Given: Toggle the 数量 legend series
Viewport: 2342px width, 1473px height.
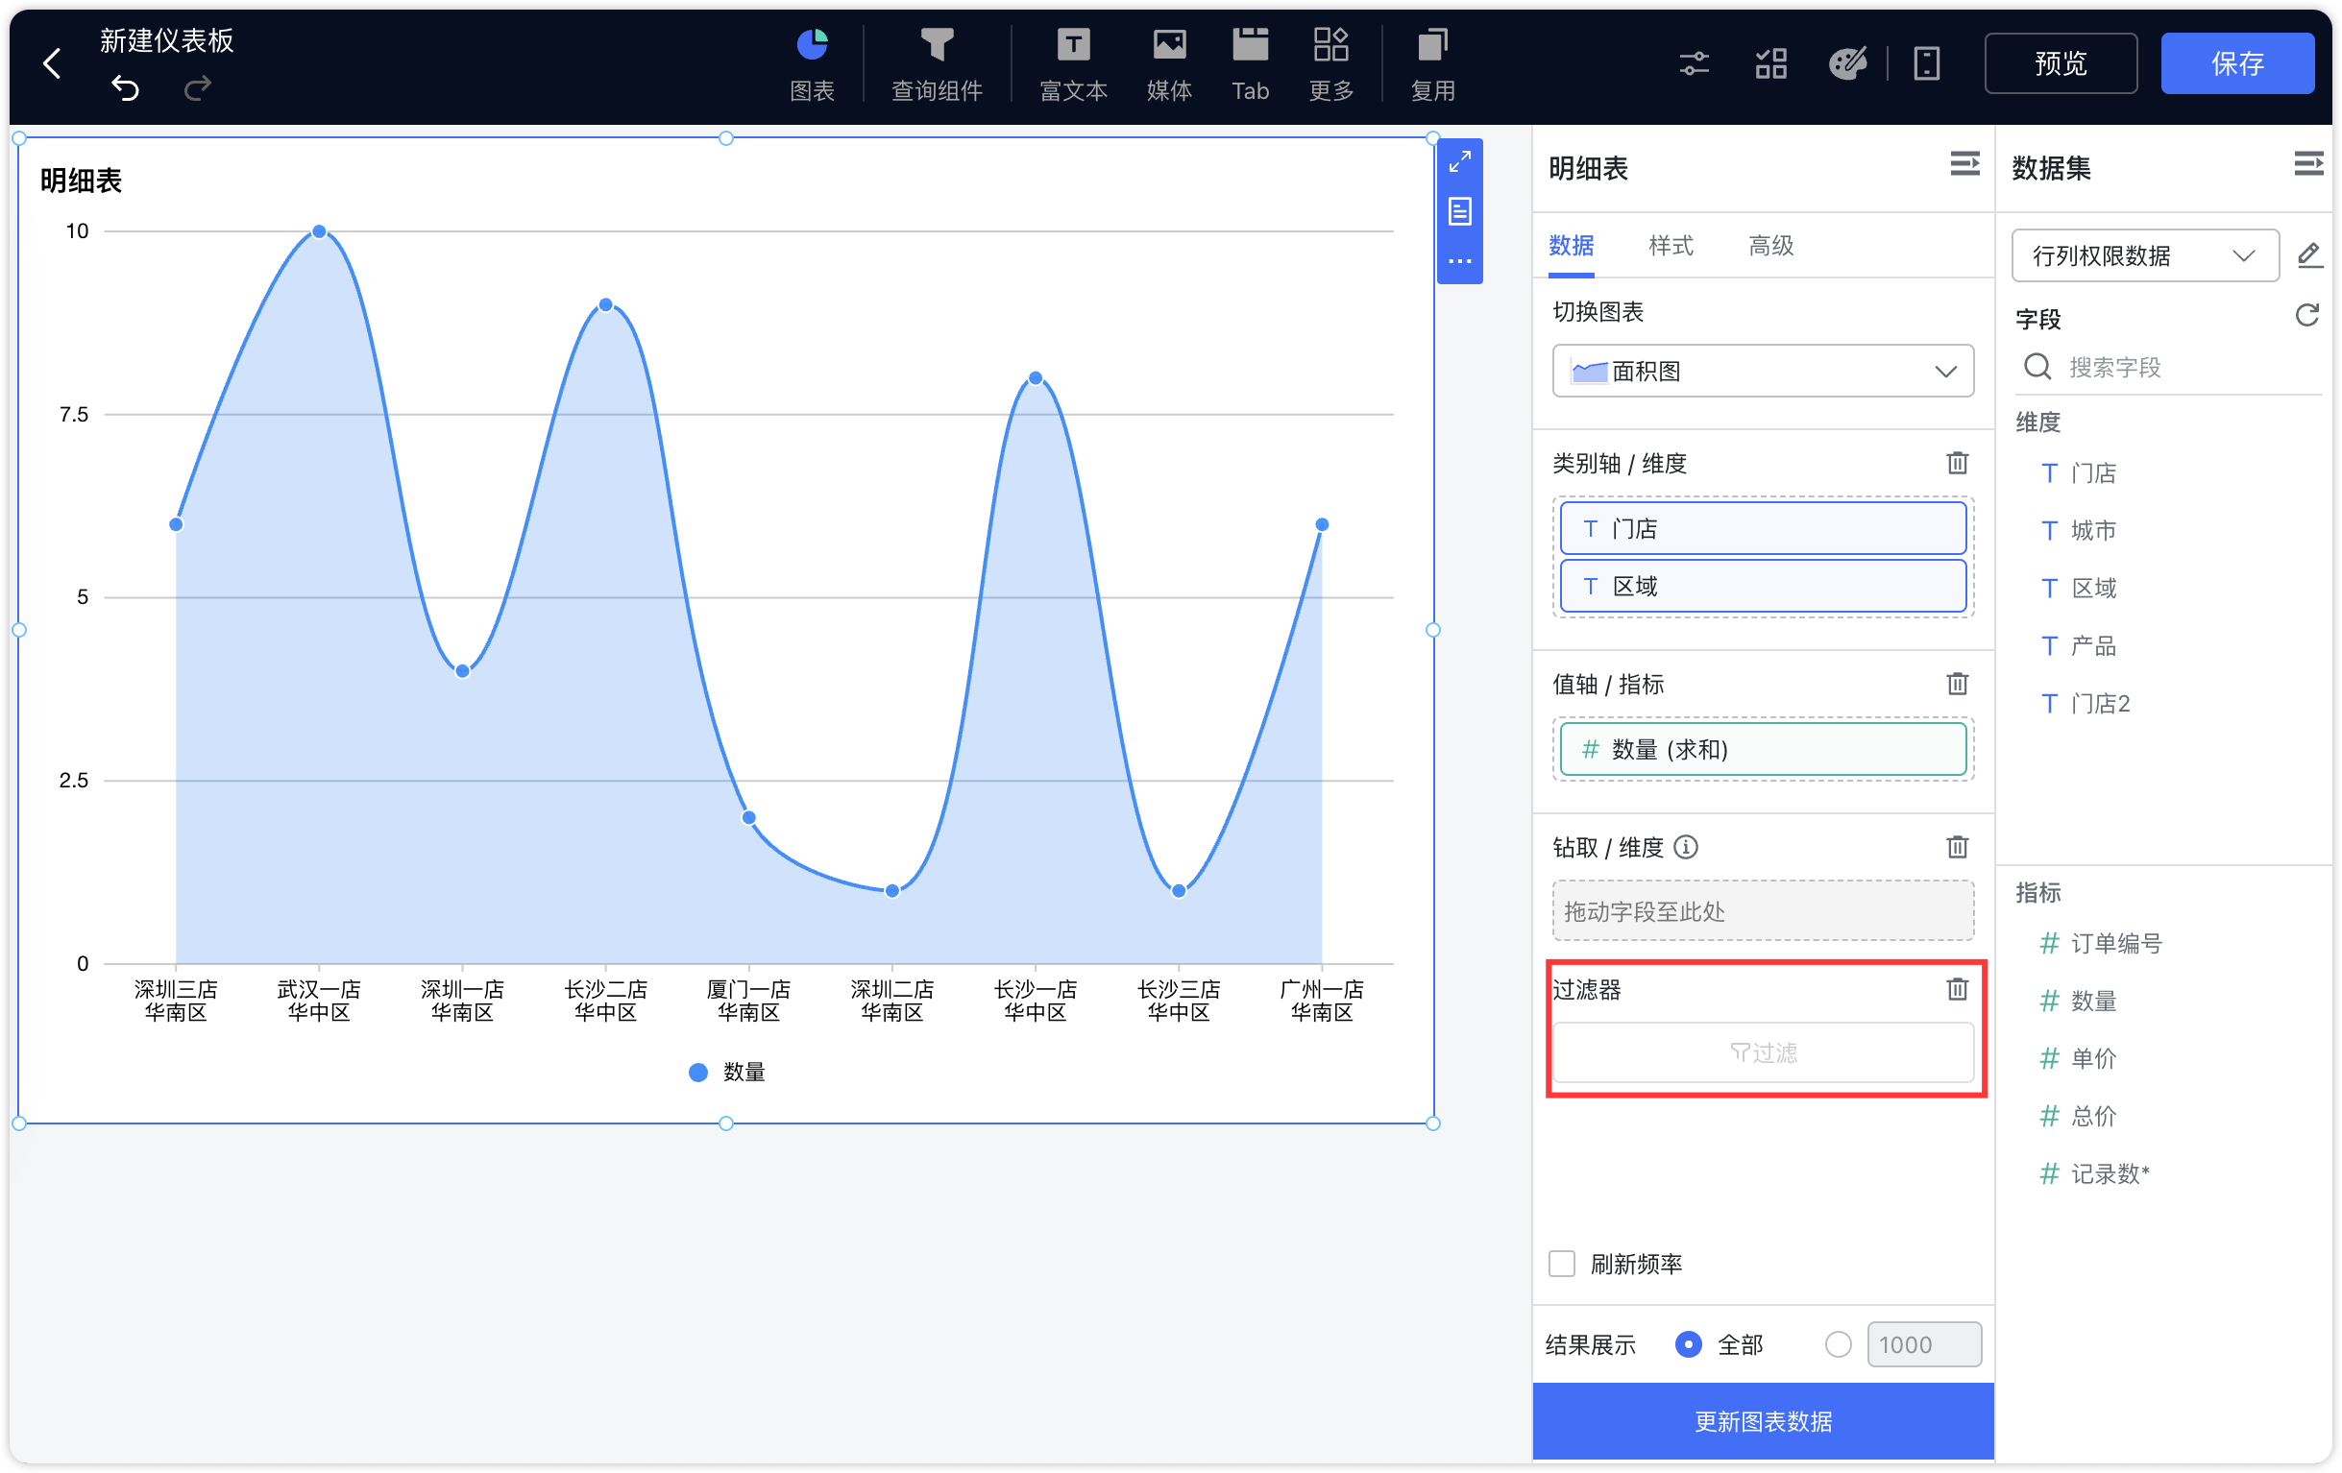Looking at the screenshot, I should click(x=725, y=1072).
